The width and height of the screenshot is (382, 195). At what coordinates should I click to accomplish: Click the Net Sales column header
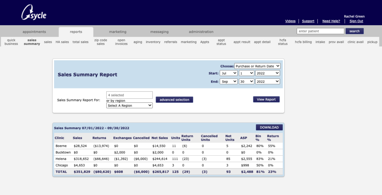[x=160, y=138]
